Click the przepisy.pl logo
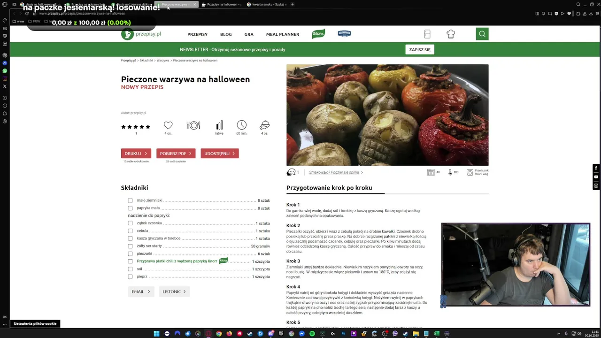The height and width of the screenshot is (338, 601). [x=141, y=34]
